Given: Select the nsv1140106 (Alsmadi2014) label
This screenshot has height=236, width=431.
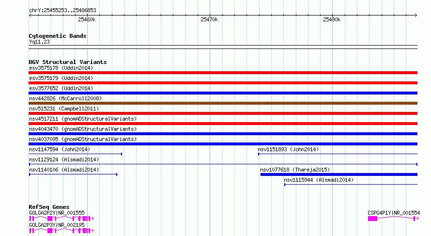Looking at the screenshot, I should 64,170.
